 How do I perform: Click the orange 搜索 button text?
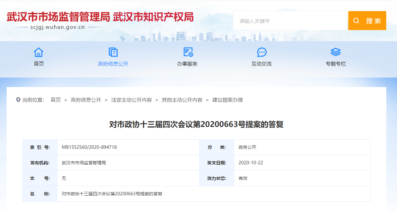374,21
